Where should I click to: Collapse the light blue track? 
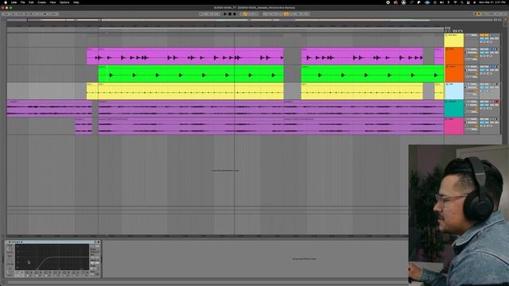446,84
